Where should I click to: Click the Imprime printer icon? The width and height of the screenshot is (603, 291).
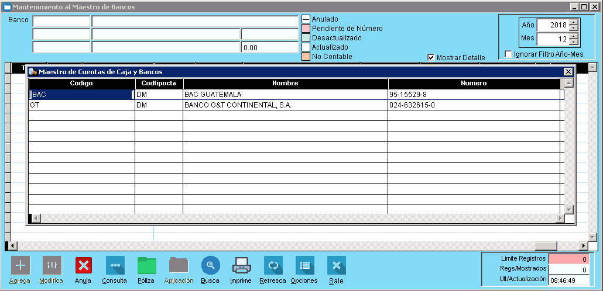(x=241, y=266)
